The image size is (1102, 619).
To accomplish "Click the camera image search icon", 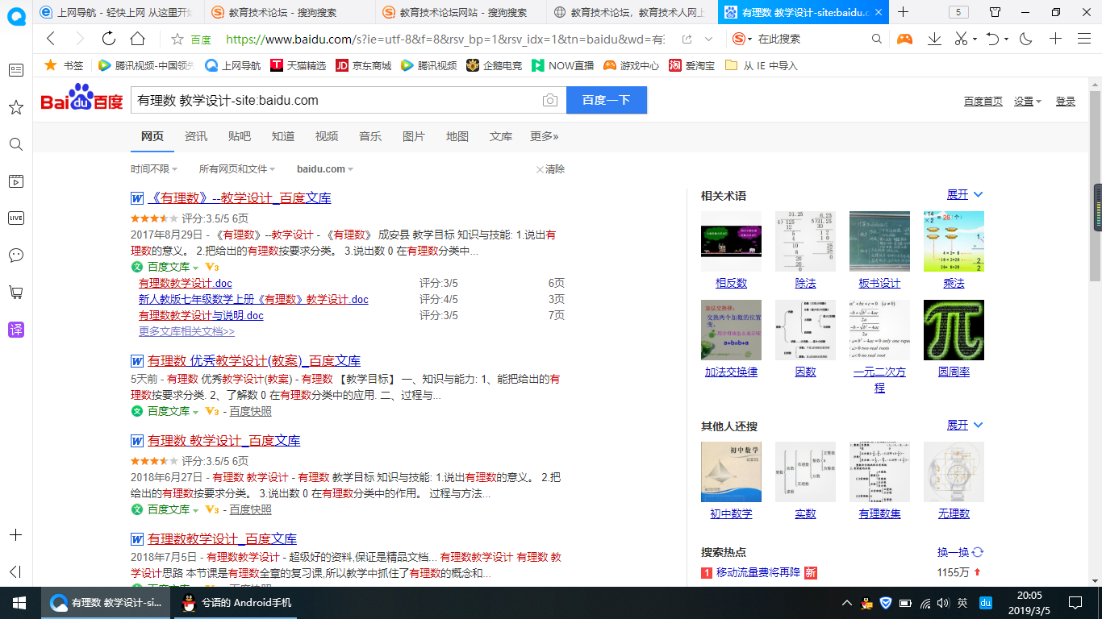I will tap(550, 100).
